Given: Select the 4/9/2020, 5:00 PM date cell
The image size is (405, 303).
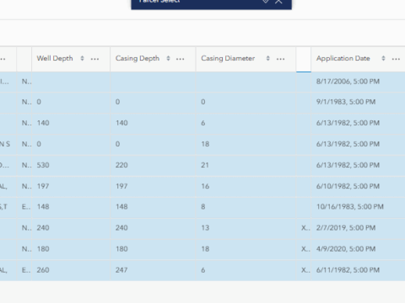Looking at the screenshot, I should pyautogui.click(x=346, y=249).
